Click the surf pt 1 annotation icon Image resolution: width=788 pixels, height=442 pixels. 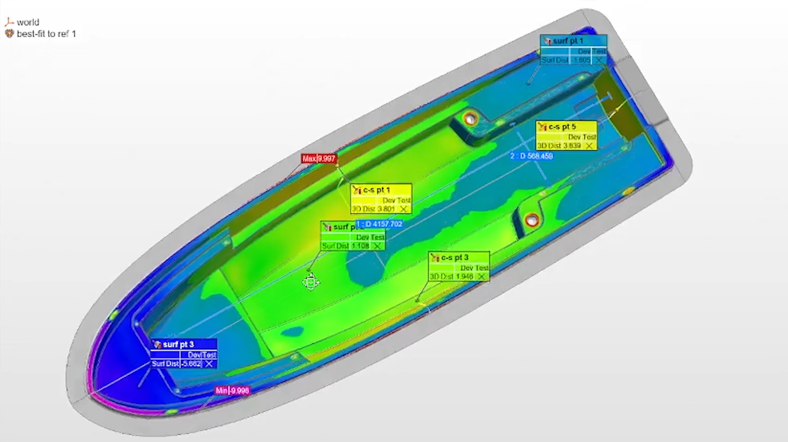[x=547, y=41]
